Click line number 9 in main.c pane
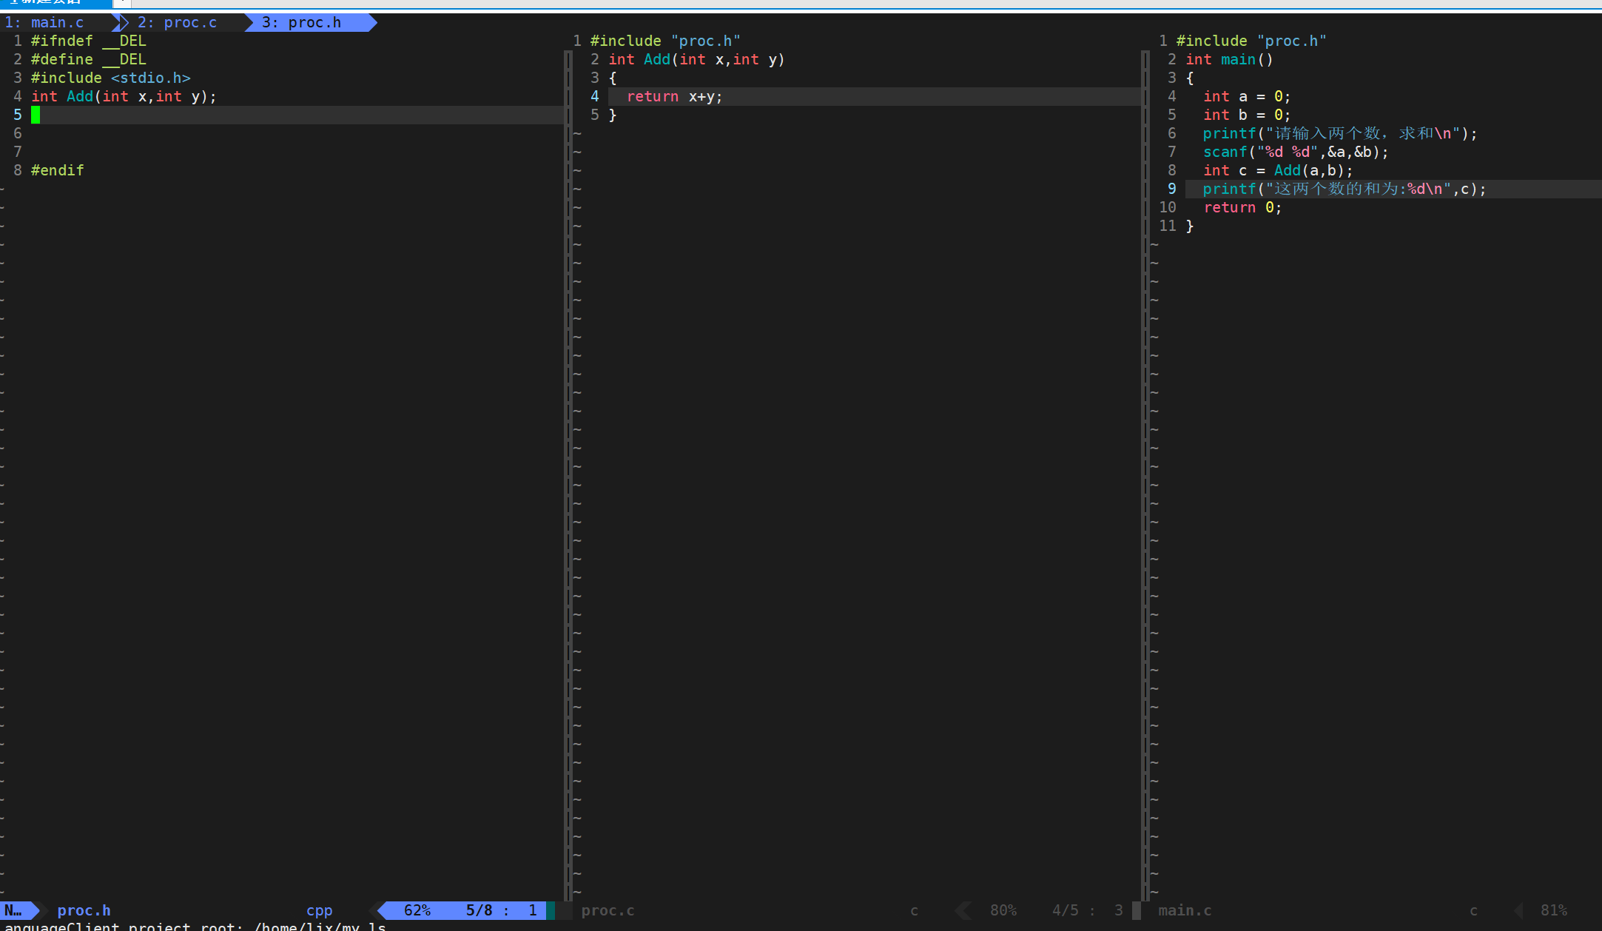Image resolution: width=1602 pixels, height=931 pixels. (1171, 189)
